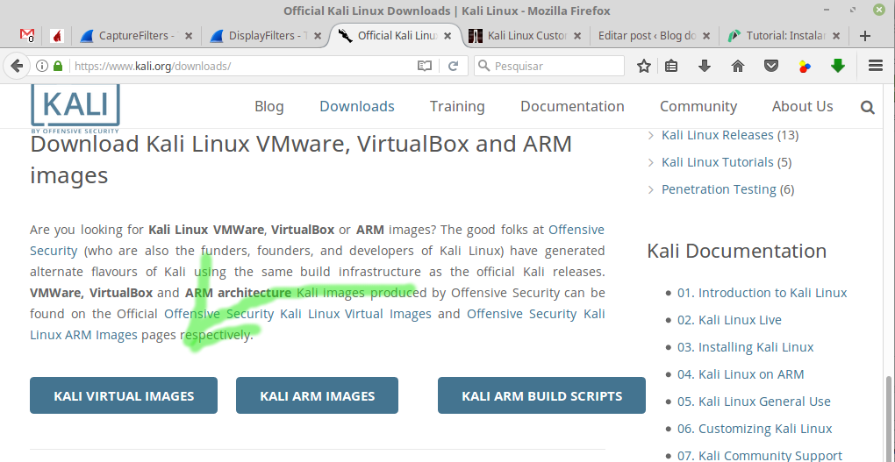
Task: Show bookmarks list icon
Action: pos(671,66)
